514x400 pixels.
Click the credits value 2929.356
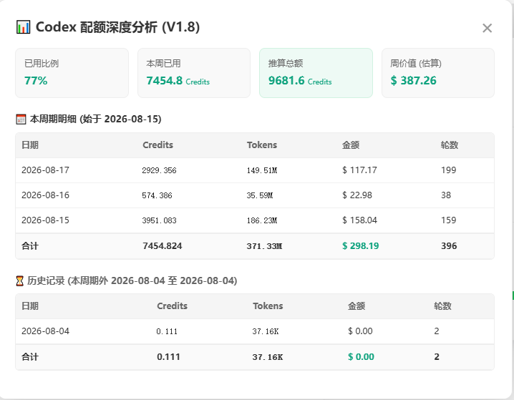pos(159,170)
